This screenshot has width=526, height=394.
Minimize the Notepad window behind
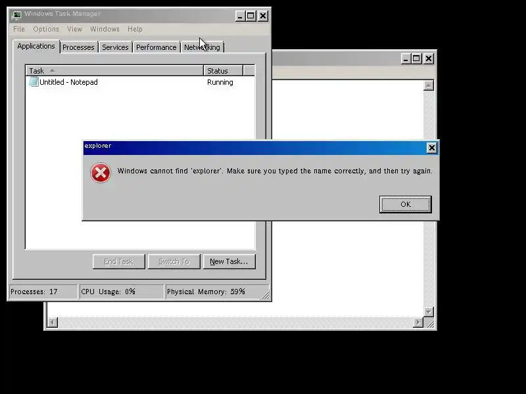[406, 58]
